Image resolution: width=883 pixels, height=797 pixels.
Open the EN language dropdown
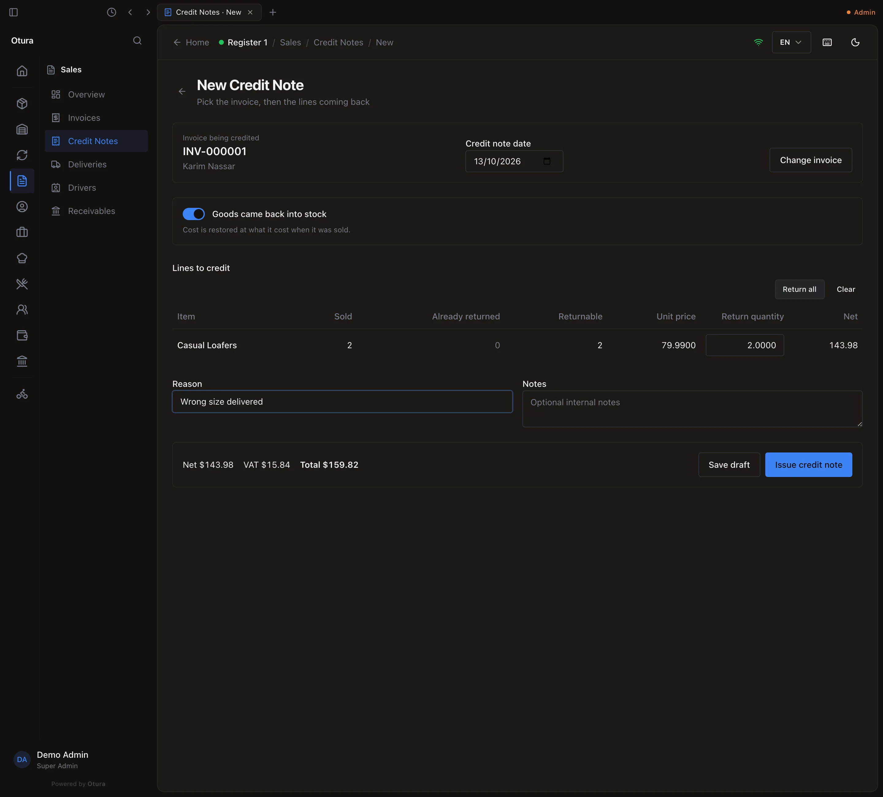click(791, 43)
